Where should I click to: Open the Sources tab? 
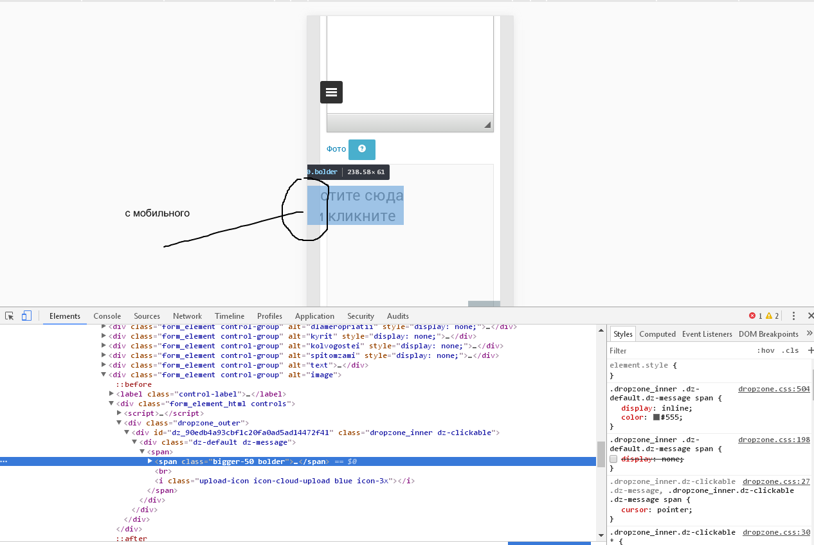pos(147,316)
